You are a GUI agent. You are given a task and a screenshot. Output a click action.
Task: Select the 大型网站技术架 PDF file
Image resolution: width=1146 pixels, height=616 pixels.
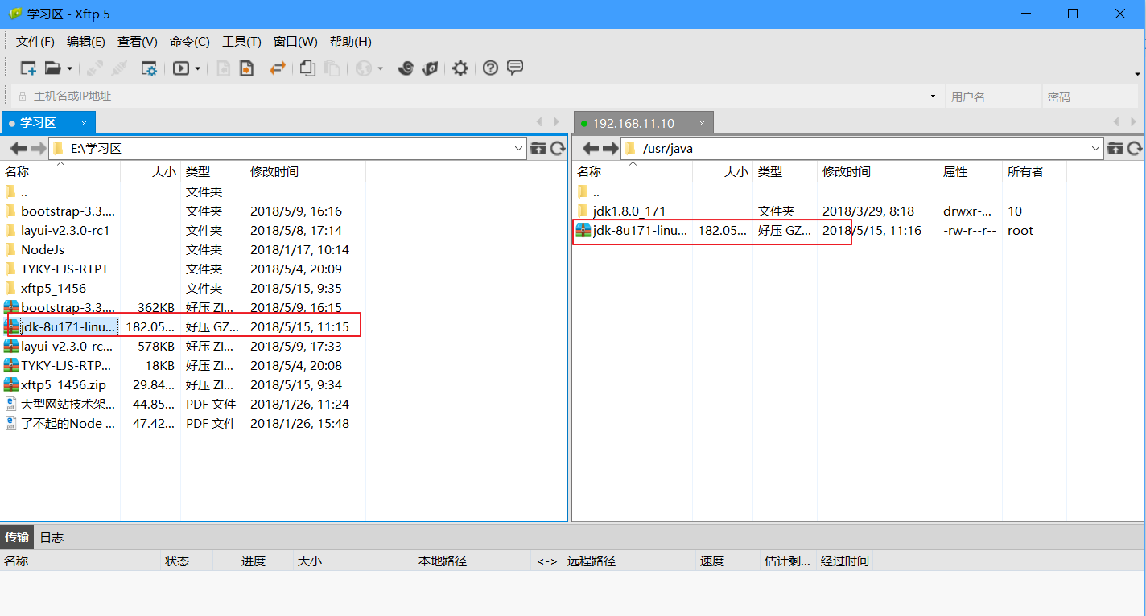click(68, 404)
